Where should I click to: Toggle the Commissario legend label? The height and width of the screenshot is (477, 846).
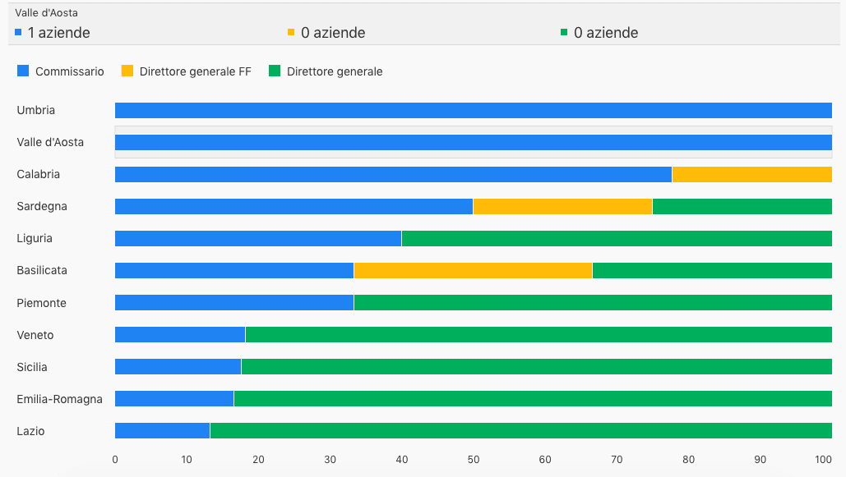[x=70, y=71]
